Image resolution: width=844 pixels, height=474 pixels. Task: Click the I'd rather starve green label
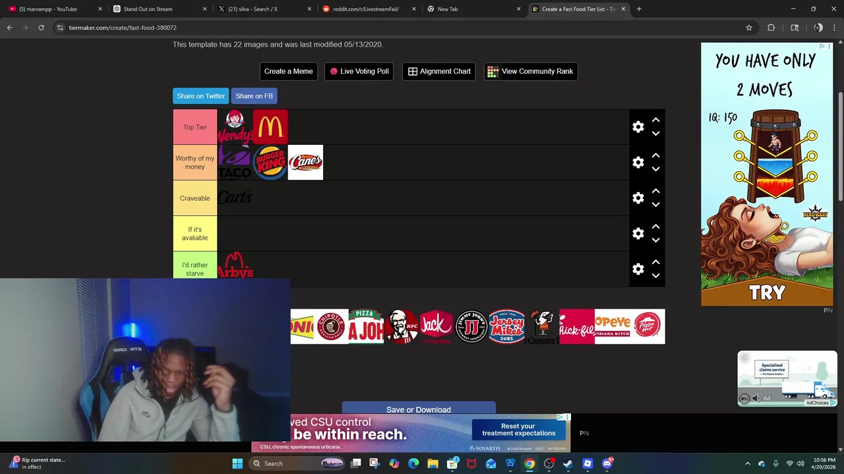195,265
